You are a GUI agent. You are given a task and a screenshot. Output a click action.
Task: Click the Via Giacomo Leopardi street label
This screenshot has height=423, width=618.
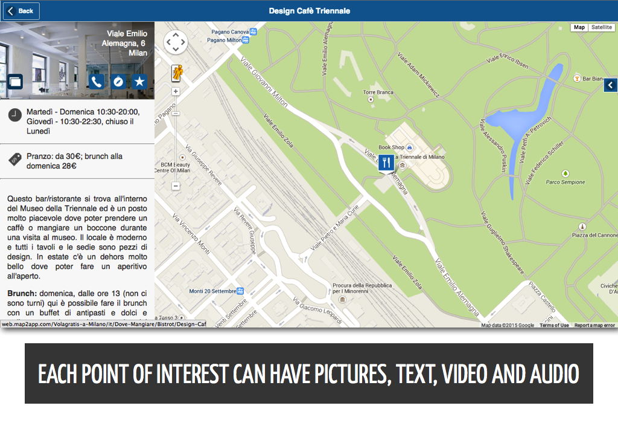pyautogui.click(x=317, y=311)
